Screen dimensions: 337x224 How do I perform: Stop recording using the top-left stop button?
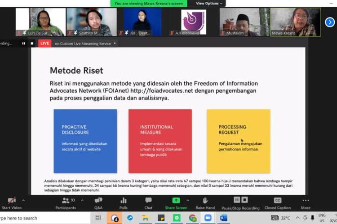[32, 43]
